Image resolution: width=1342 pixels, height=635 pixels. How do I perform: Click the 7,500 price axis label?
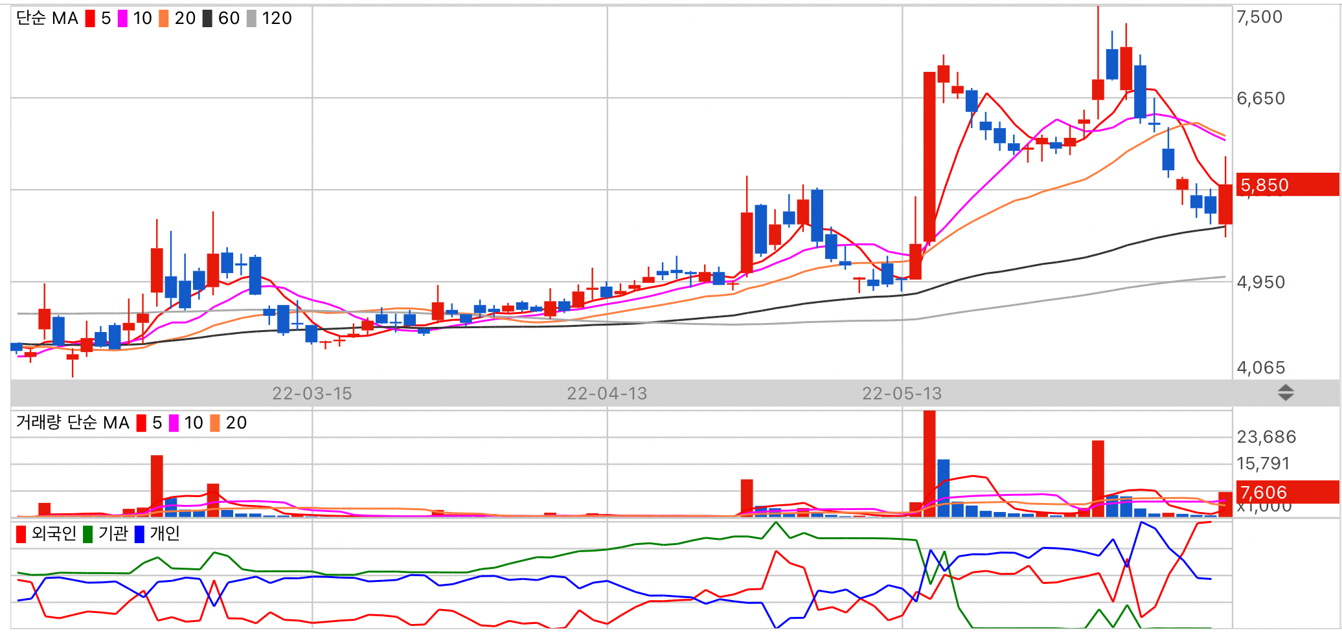click(1260, 17)
